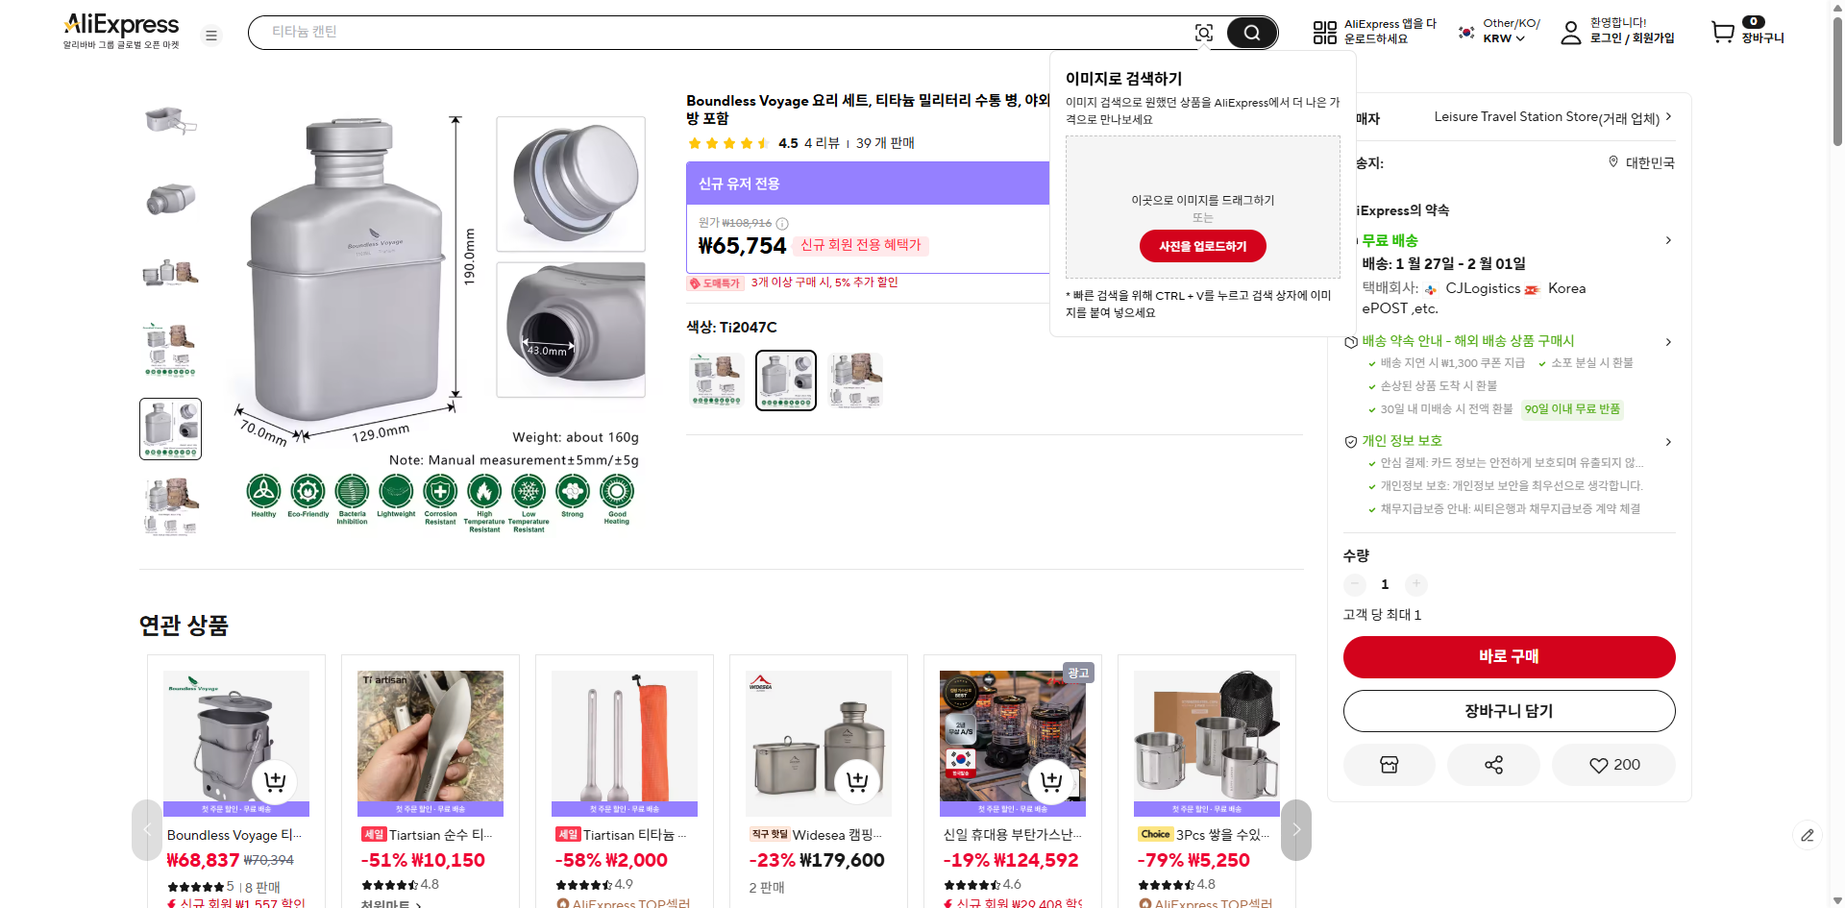The width and height of the screenshot is (1845, 908).
Task: Open the KRW currency dropdown
Action: tap(1504, 38)
